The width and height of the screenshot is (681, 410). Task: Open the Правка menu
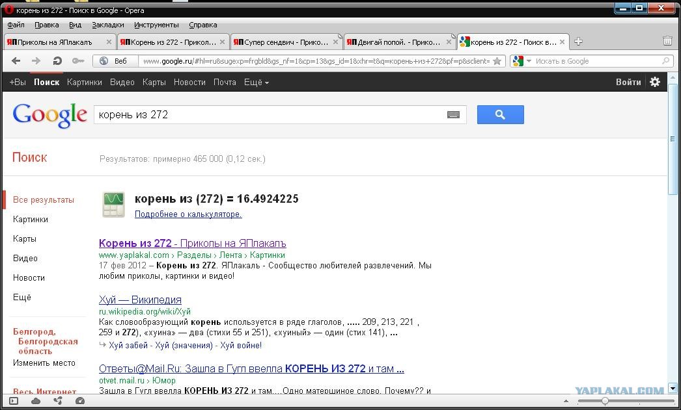47,25
